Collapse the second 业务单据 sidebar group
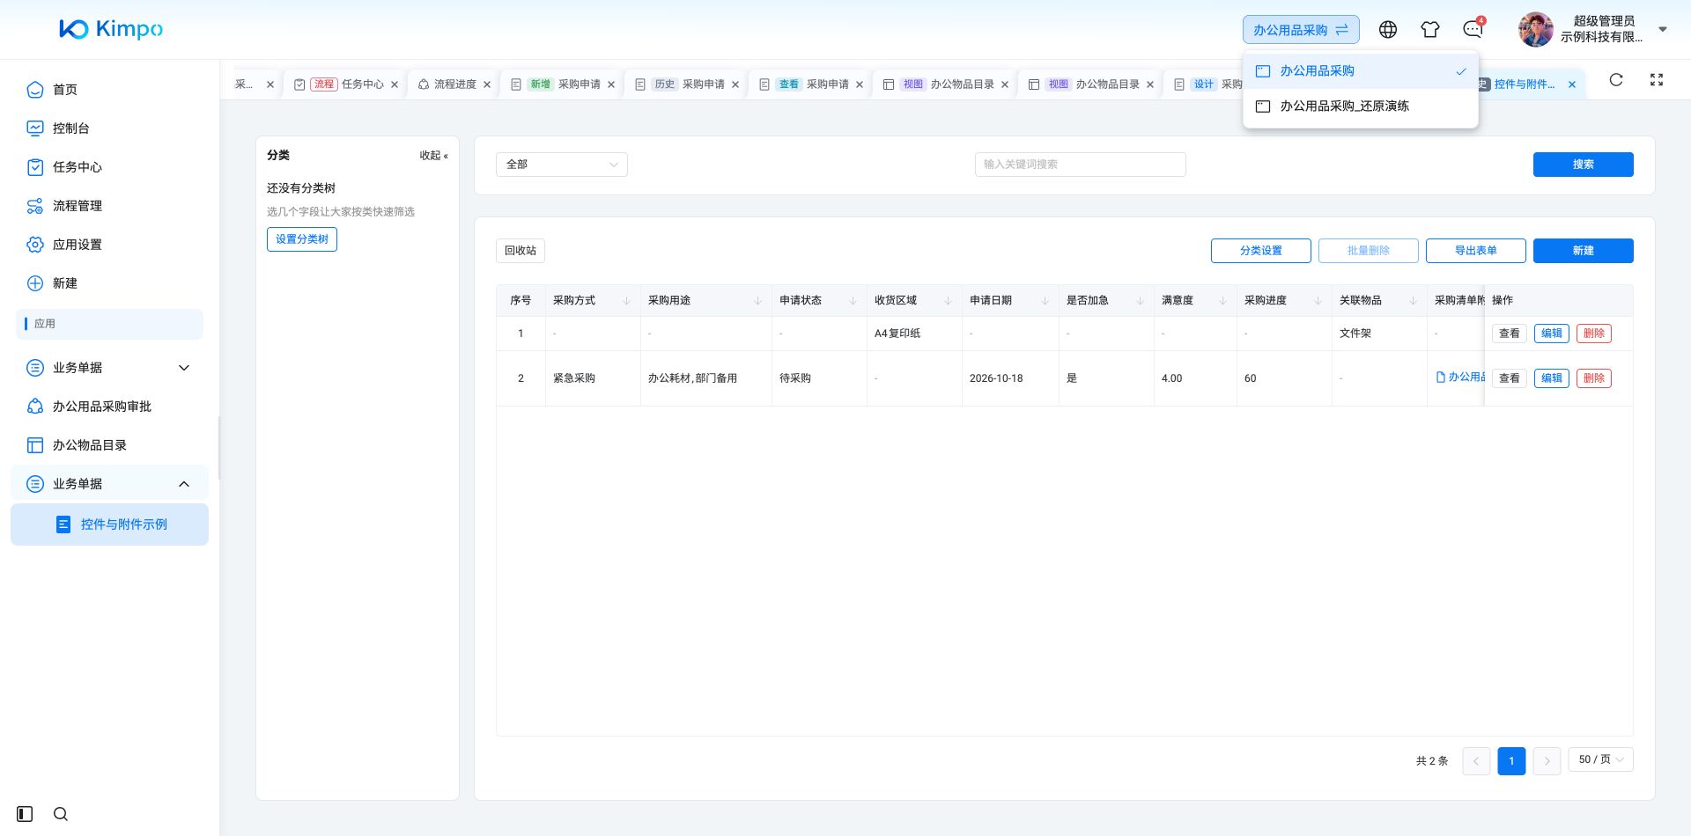This screenshot has height=836, width=1691. click(109, 484)
